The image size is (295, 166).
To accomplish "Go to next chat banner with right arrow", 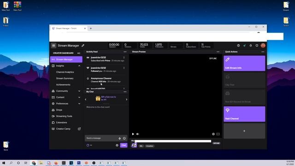I will (126, 100).
